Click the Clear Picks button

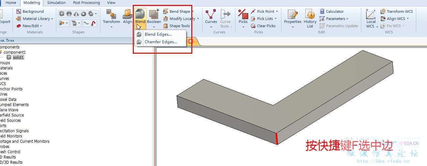263,26
